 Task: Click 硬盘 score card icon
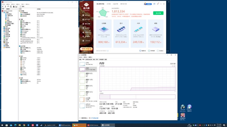point(156,29)
